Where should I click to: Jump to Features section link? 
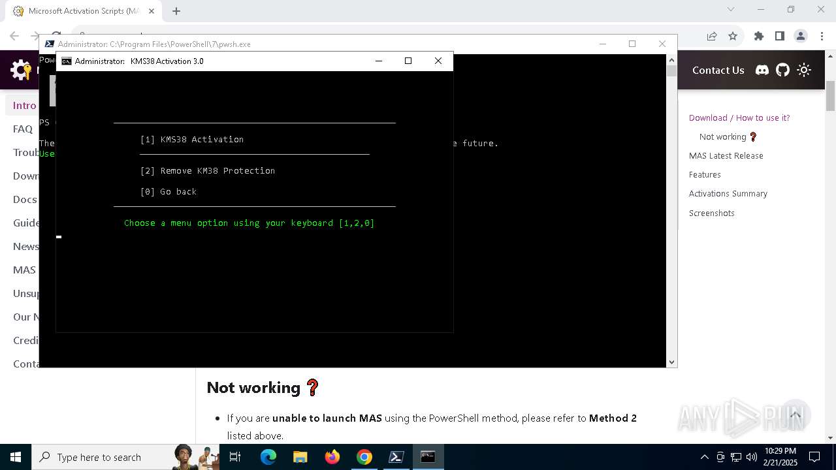(x=705, y=174)
